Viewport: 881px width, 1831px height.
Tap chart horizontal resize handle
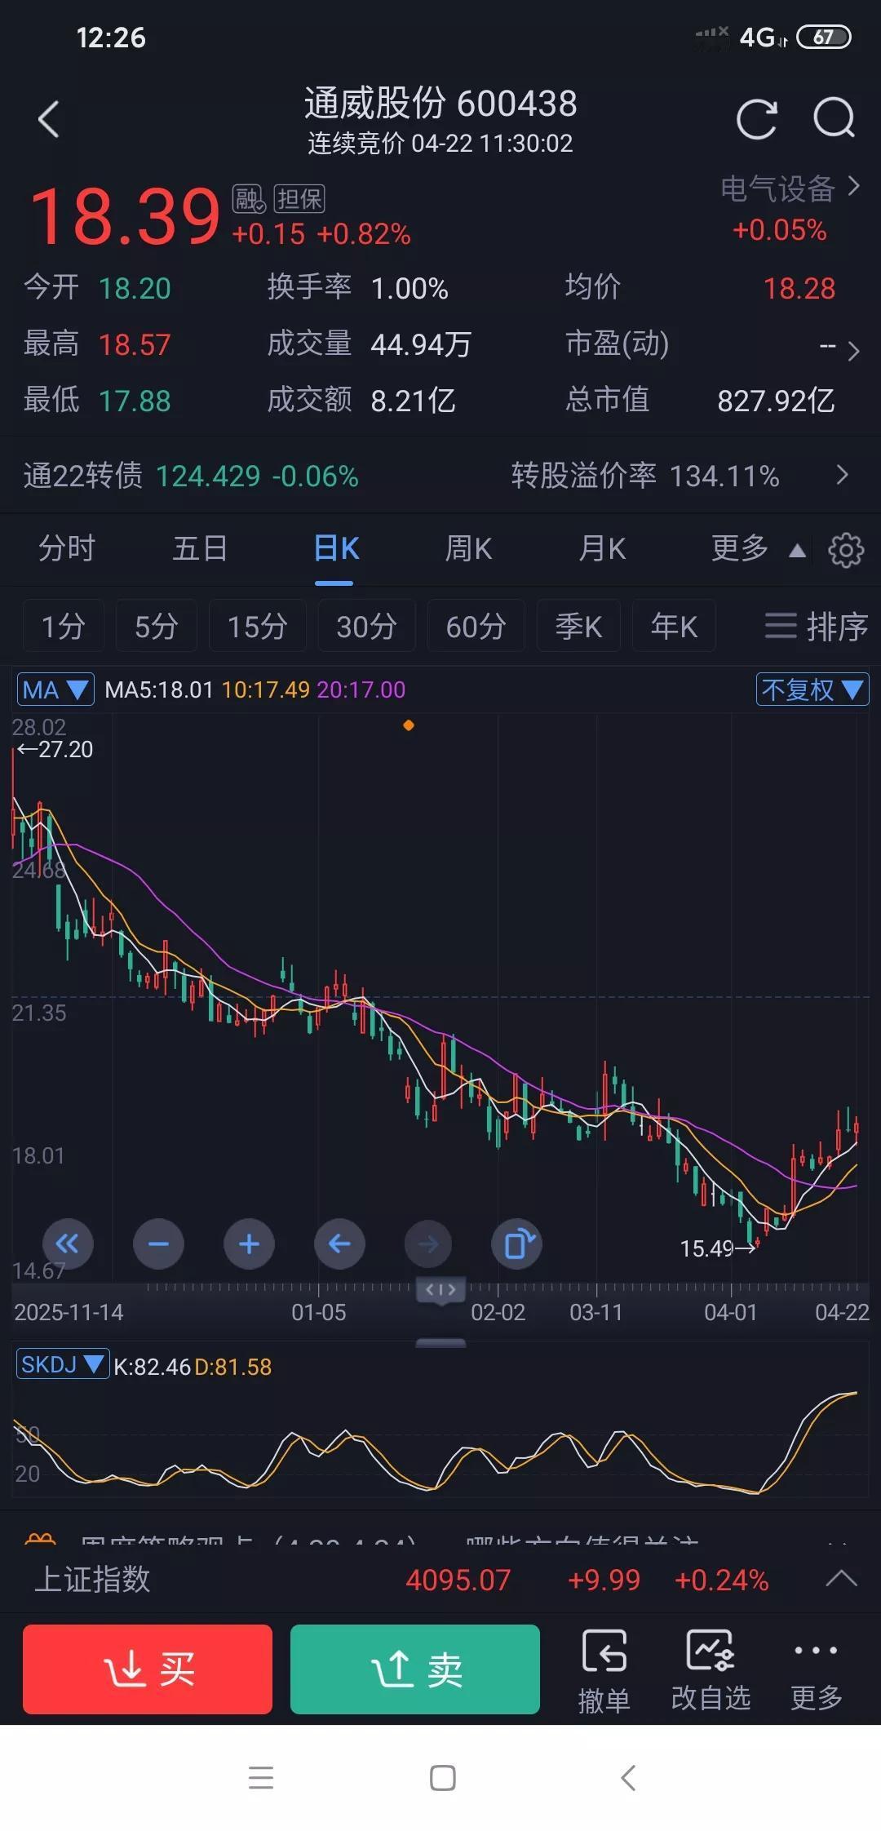(440, 1289)
